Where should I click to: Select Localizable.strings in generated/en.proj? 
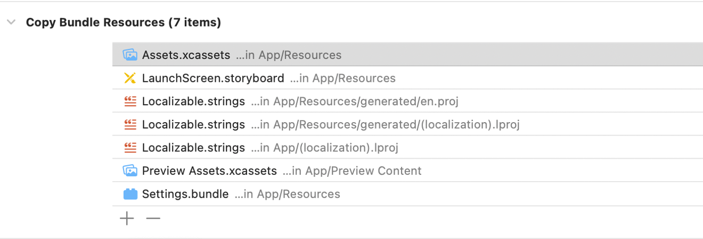click(x=193, y=101)
